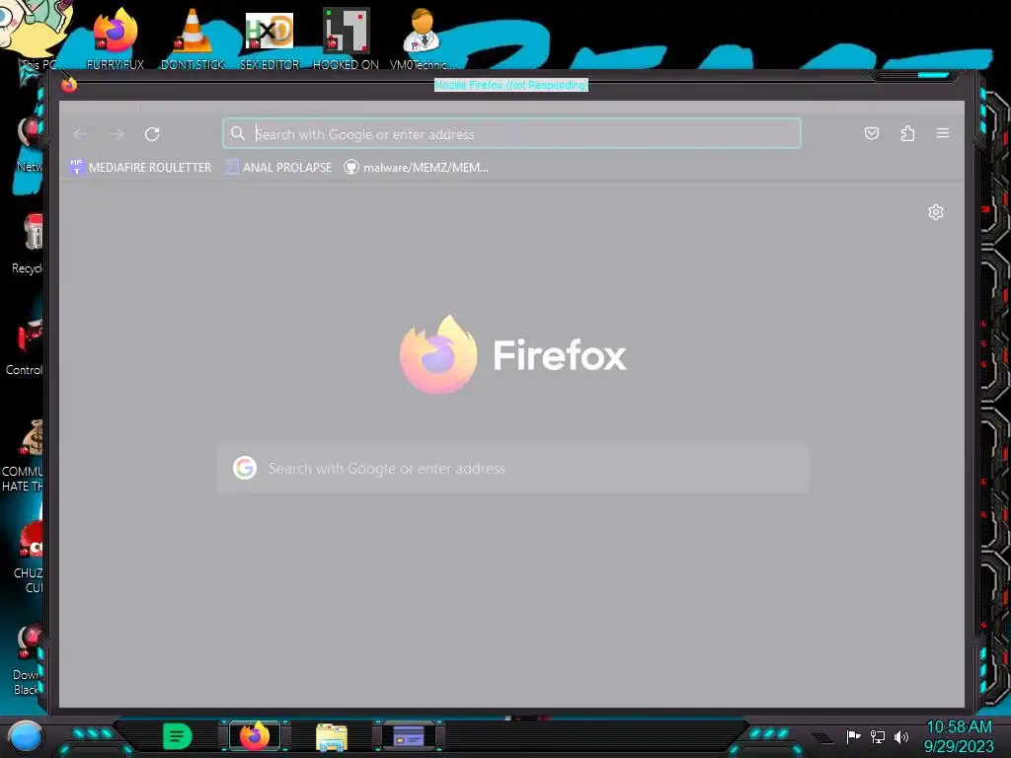This screenshot has height=758, width=1011.
Task: Select the HxD editor desktop icon
Action: pos(270,39)
